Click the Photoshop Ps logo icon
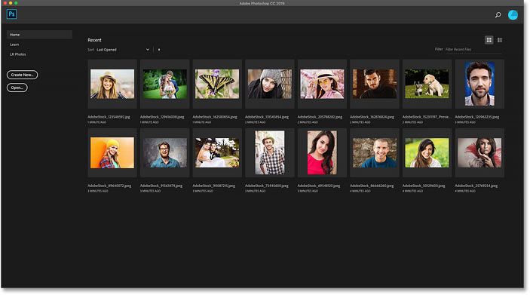This screenshot has width=530, height=295. 11,14
